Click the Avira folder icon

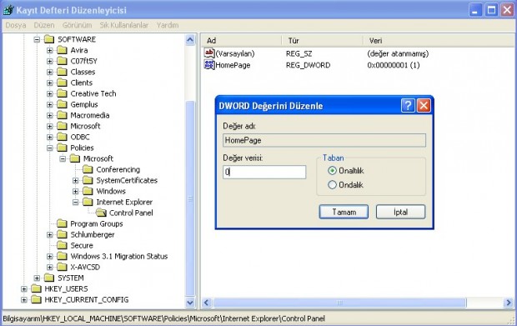(62, 50)
